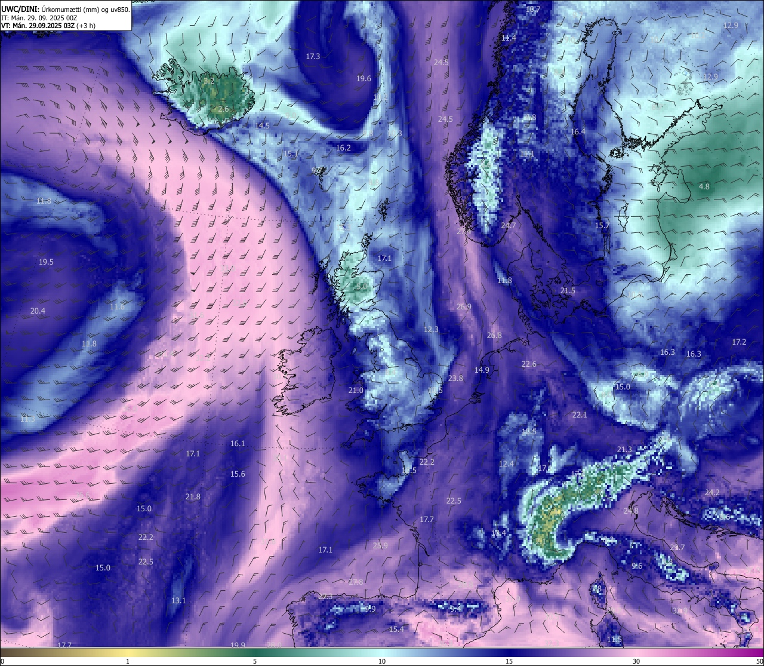The width and height of the screenshot is (764, 666).
Task: Click map value 22.1
Action: click(x=580, y=415)
